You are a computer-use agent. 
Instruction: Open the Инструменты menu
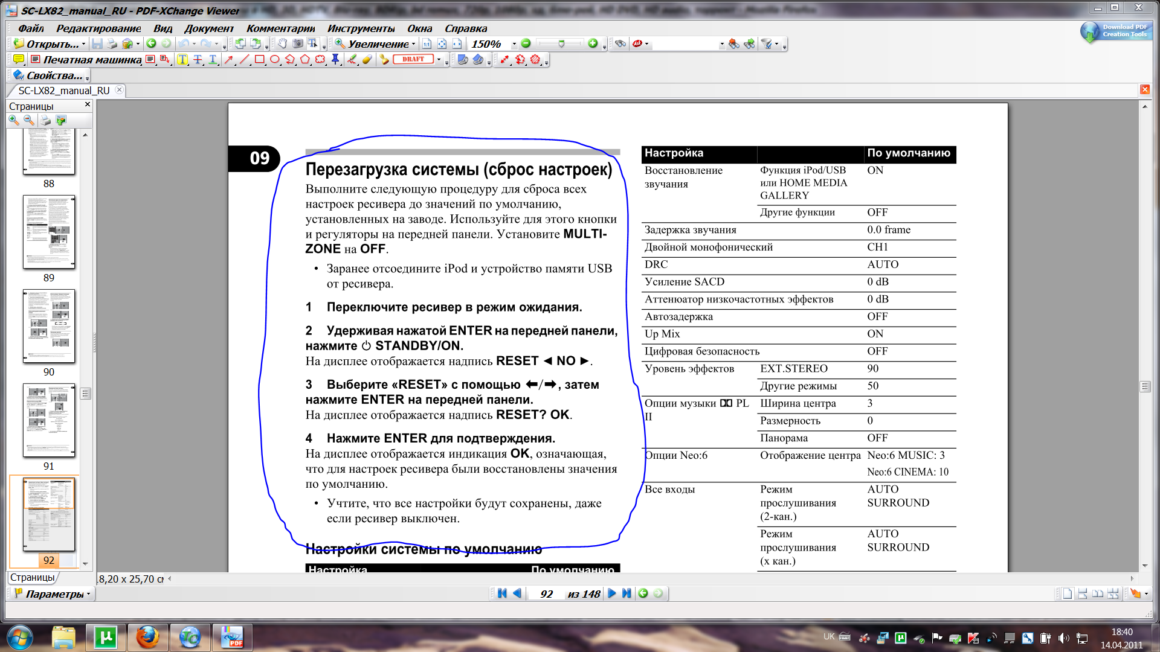pyautogui.click(x=361, y=28)
